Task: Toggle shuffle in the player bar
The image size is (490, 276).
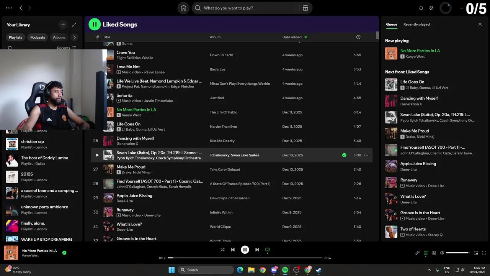Action: [x=222, y=250]
